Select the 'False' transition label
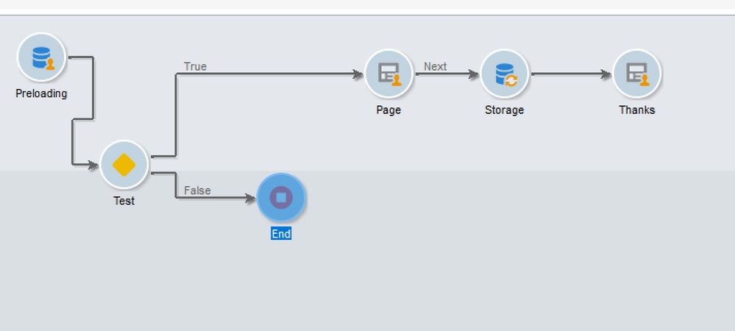 197,191
